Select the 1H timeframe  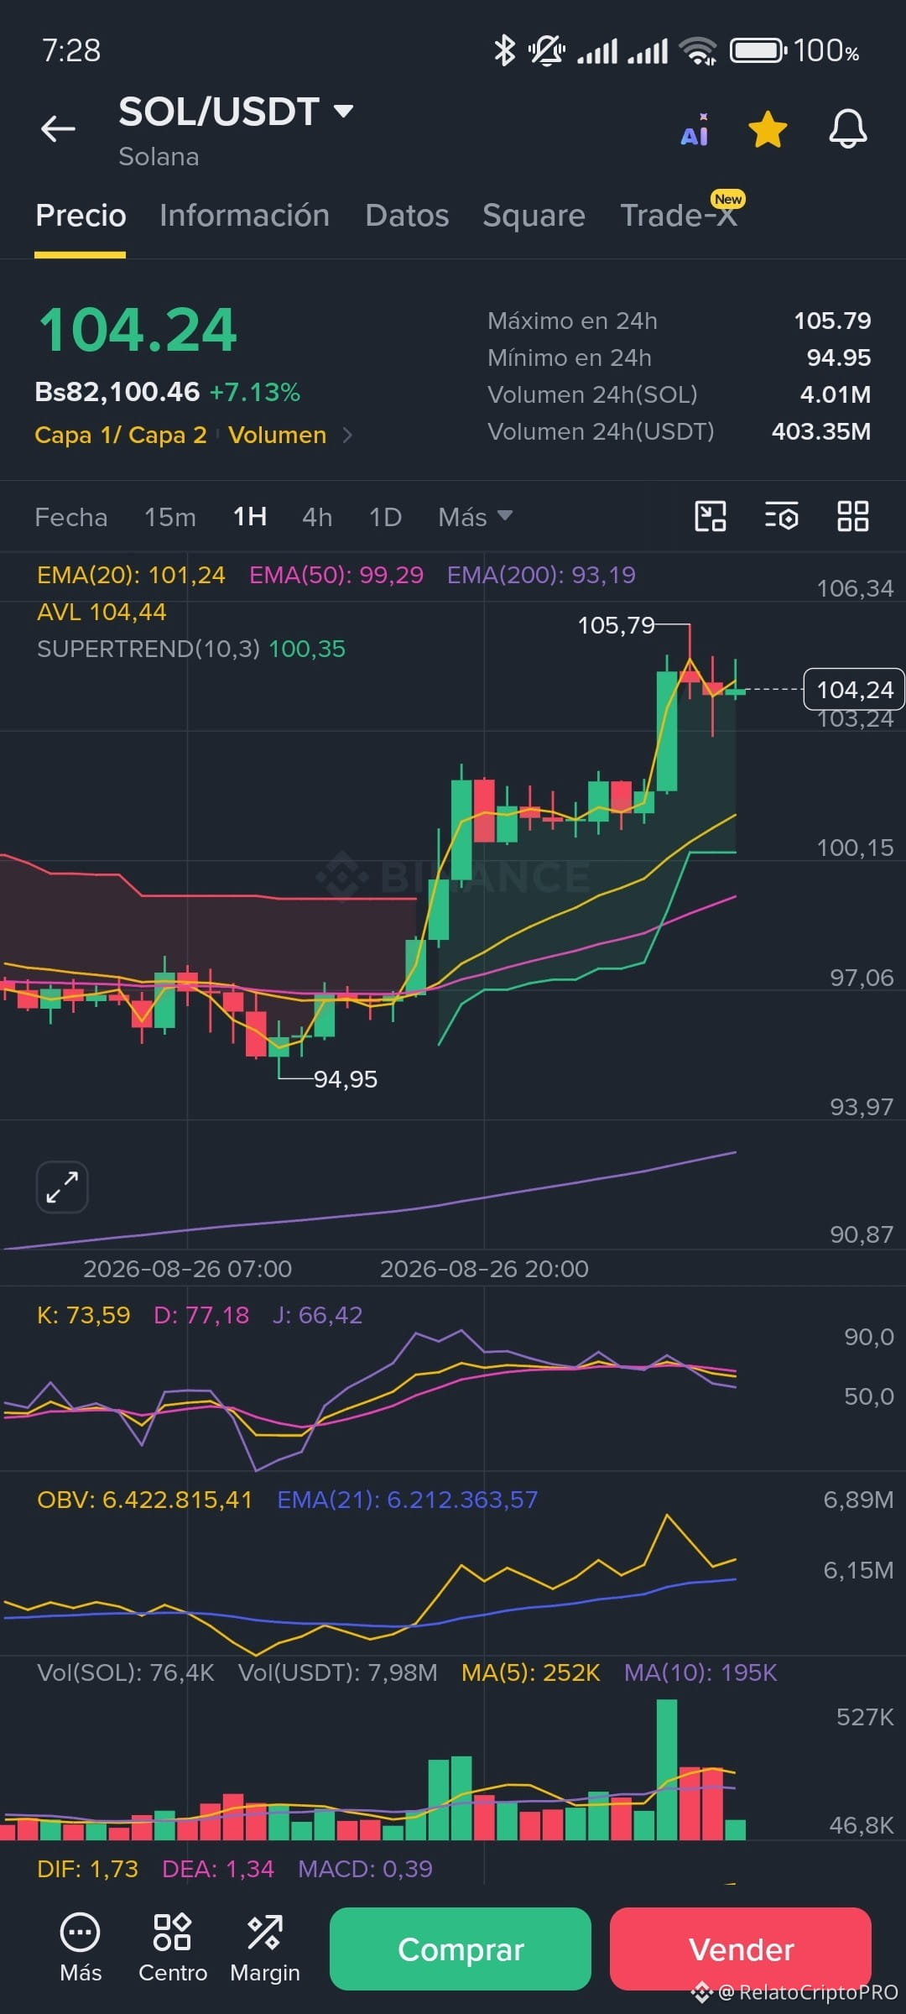click(250, 517)
